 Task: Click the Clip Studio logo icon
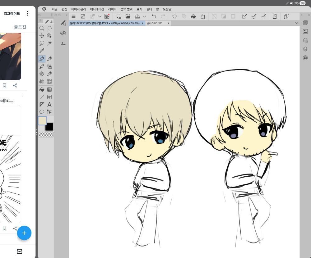pos(44,9)
